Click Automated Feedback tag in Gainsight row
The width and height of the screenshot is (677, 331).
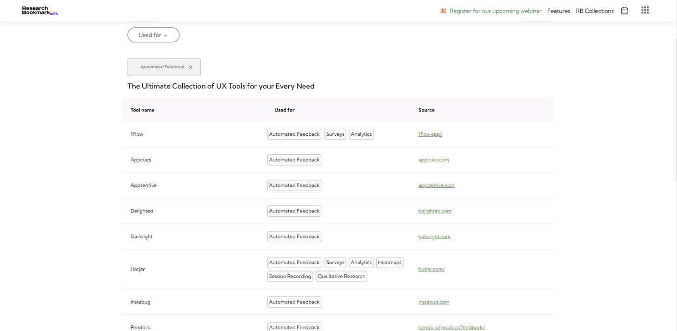click(x=294, y=237)
